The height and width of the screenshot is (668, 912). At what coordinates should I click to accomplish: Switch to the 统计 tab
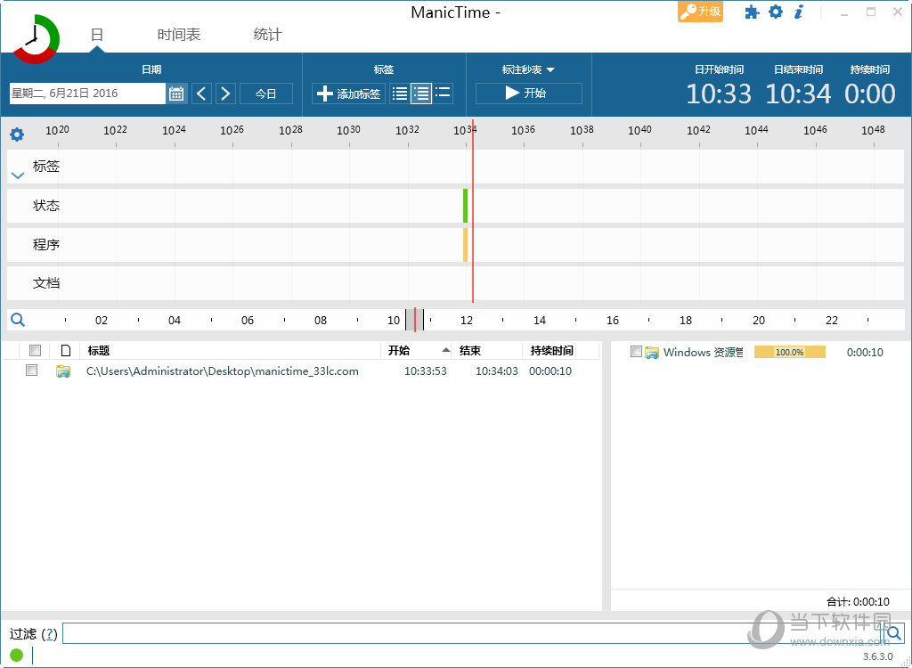[267, 35]
